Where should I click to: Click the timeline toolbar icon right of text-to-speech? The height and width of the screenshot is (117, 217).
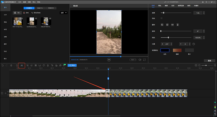(x=56, y=65)
